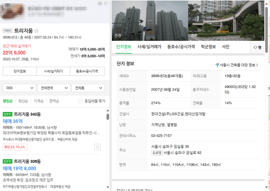This screenshot has width=270, height=191.
Task: Click the 아파트 badge beside 트리지움 title
Action: pyautogui.click(x=7, y=31)
